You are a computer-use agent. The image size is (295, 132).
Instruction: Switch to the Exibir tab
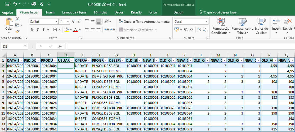(153, 12)
